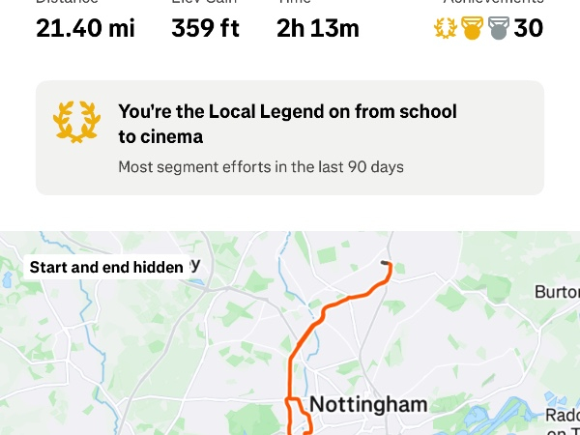Tap the 2h 13m time stat
The height and width of the screenshot is (435, 580).
318,28
